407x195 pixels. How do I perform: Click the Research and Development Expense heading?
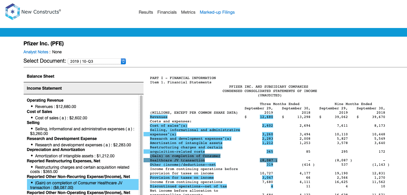62,139
